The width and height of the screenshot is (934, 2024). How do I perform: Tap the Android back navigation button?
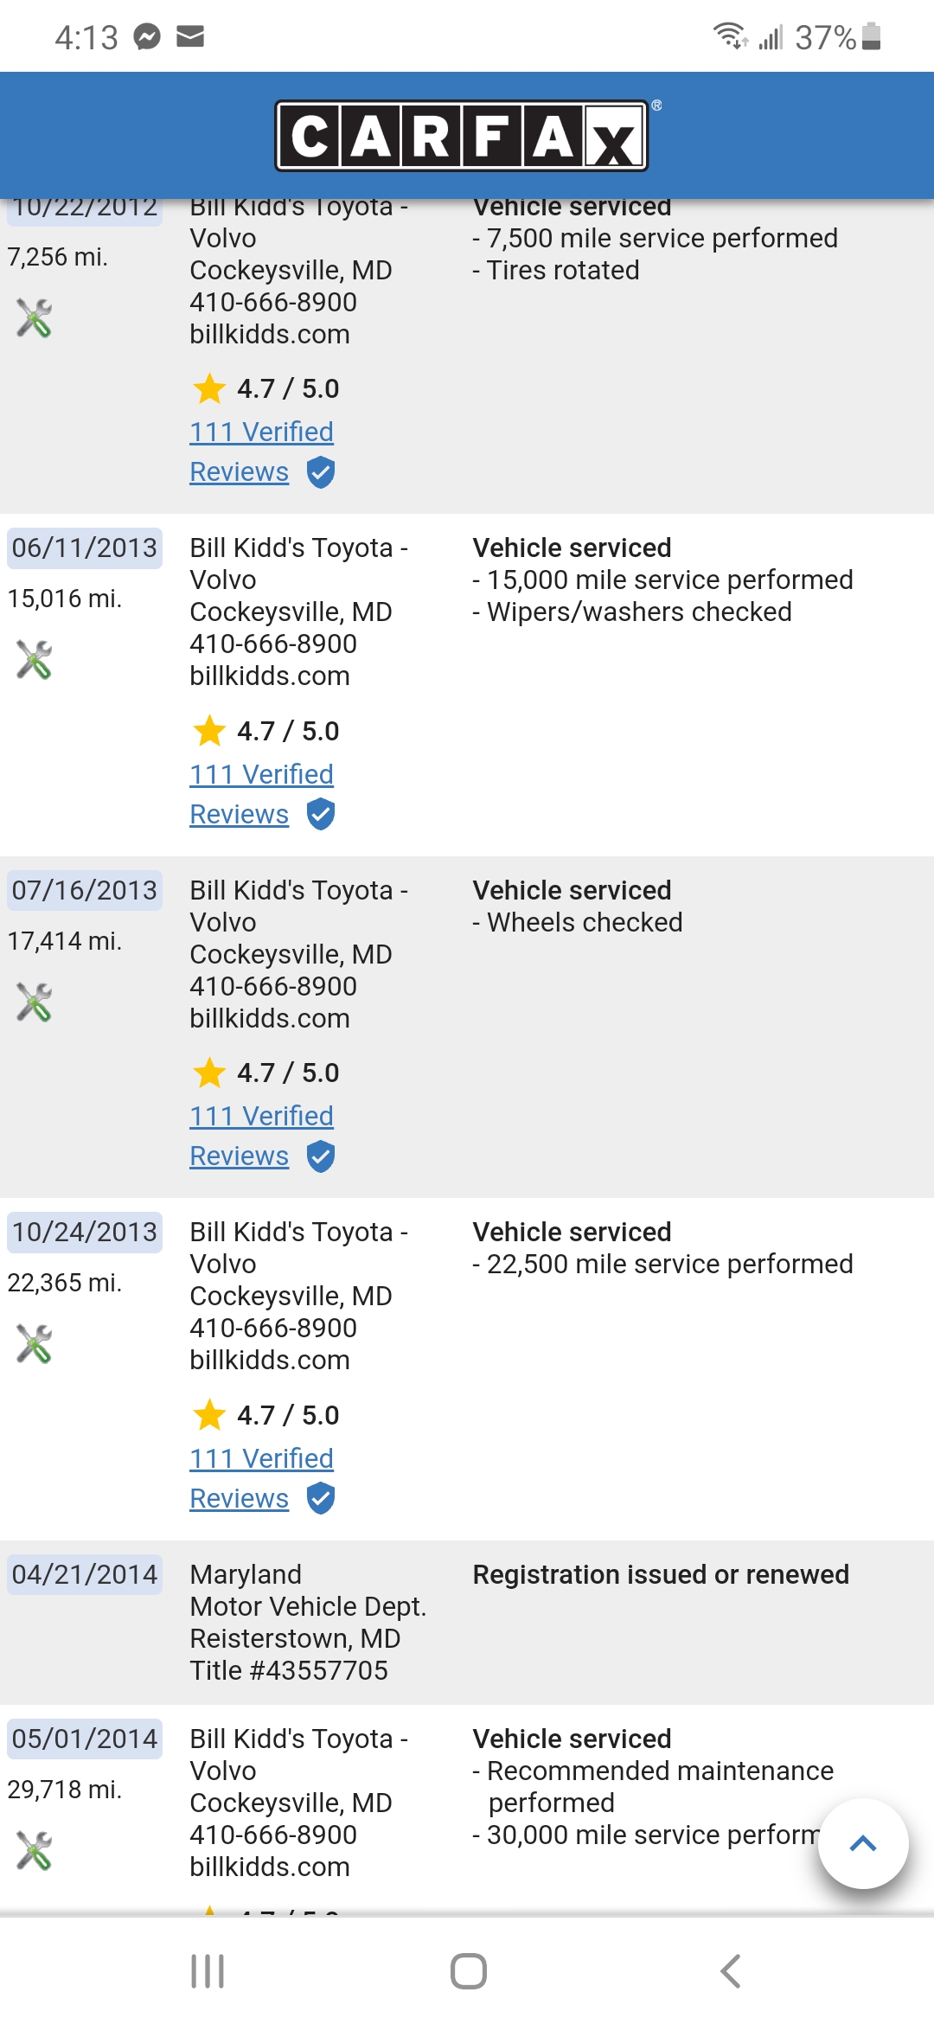tap(731, 1971)
